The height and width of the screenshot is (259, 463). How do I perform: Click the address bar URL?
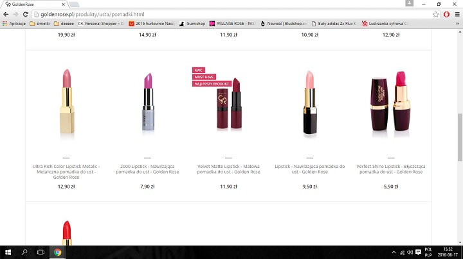click(93, 14)
